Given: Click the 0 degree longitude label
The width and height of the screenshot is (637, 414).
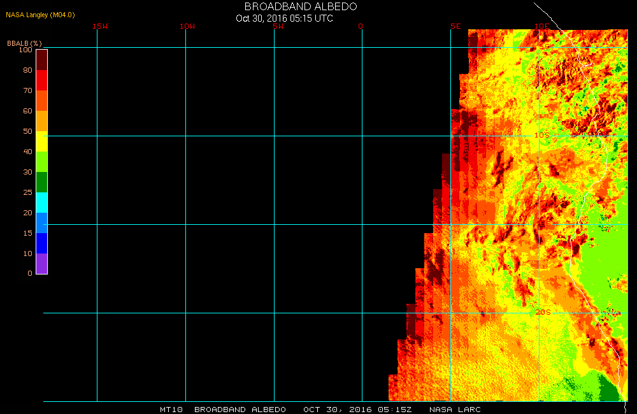Looking at the screenshot, I should coord(361,26).
